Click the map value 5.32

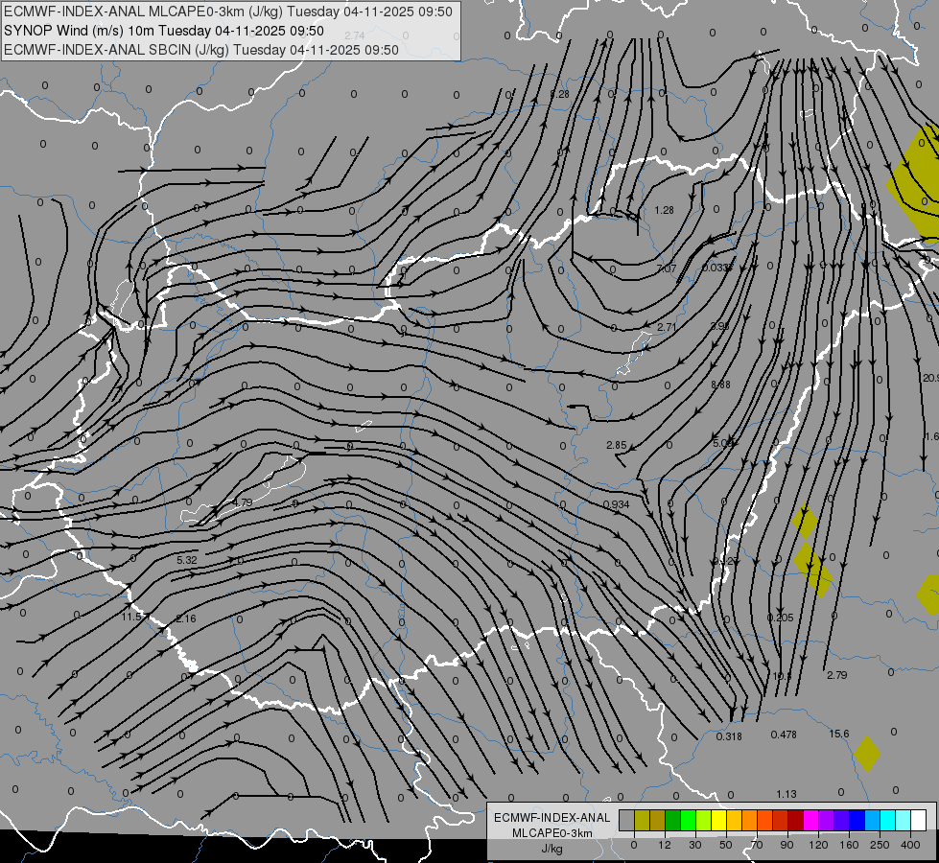[x=187, y=561]
